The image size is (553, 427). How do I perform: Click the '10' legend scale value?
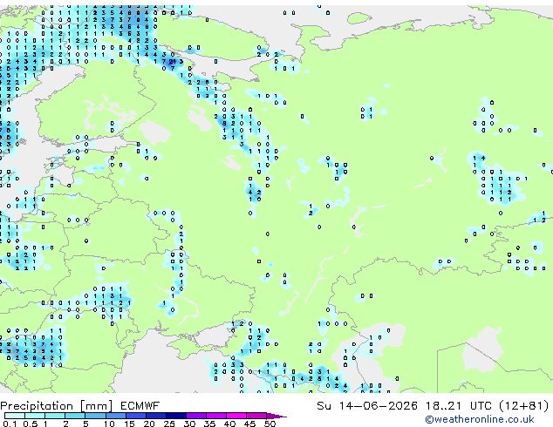(x=109, y=424)
